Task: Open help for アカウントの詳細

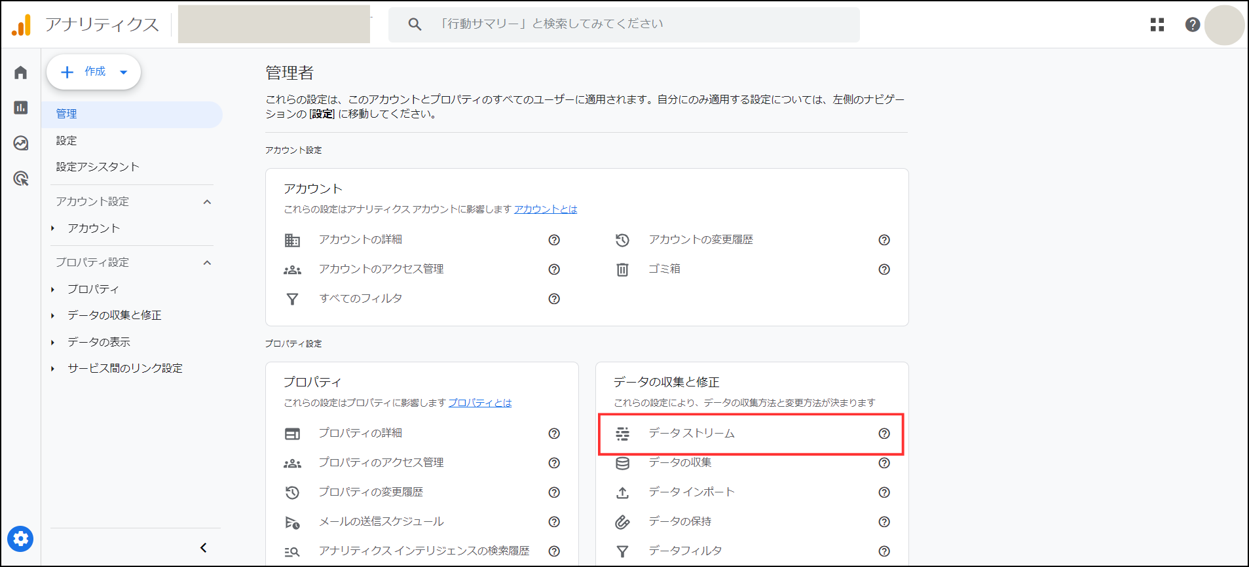Action: coord(554,240)
